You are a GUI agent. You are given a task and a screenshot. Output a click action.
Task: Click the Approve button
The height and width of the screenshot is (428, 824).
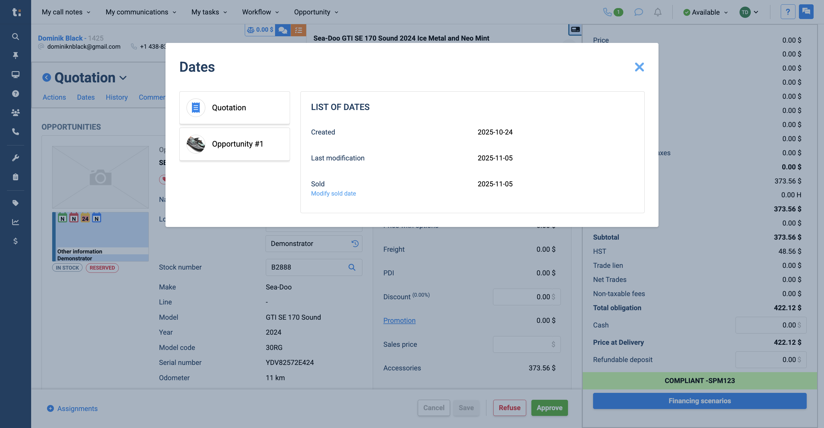549,408
